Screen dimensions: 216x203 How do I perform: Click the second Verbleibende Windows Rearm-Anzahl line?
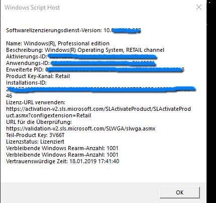click(x=62, y=155)
